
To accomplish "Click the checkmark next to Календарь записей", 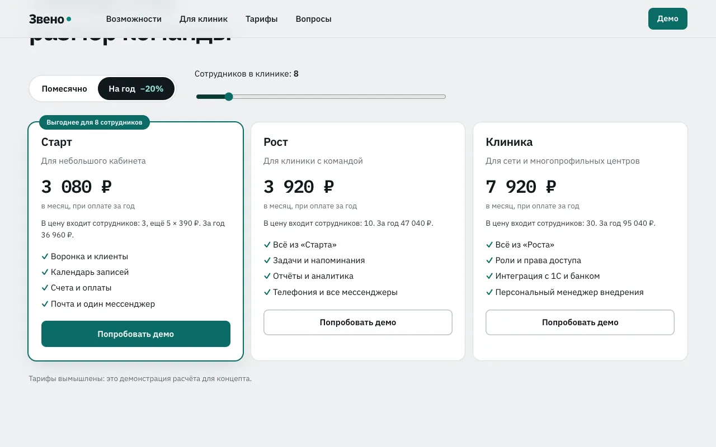I will pyautogui.click(x=45, y=272).
